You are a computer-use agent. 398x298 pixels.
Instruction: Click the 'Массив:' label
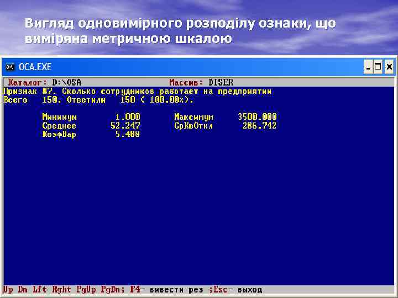pos(186,82)
